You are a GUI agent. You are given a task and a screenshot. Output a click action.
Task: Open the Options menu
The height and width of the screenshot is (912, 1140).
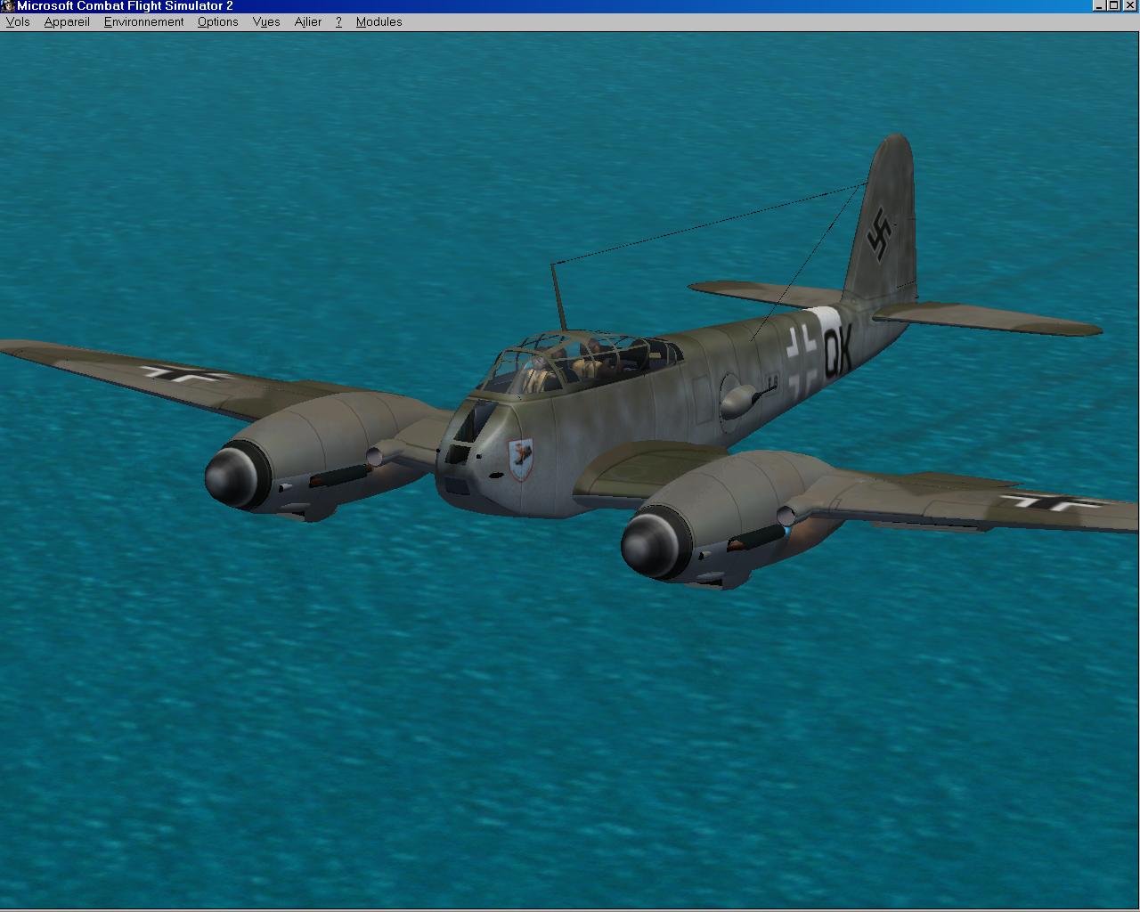217,21
